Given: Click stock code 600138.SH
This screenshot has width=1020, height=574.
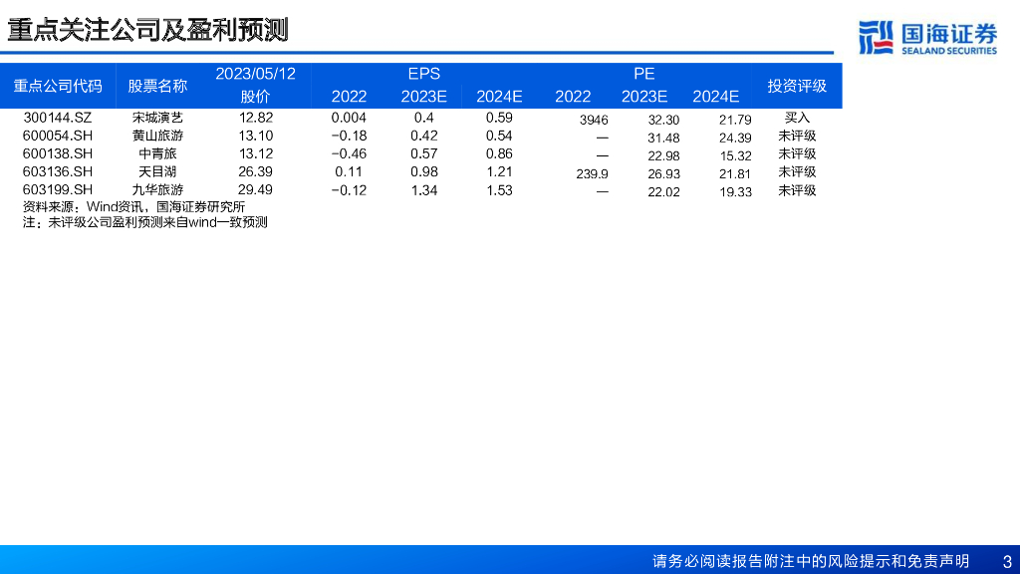Looking at the screenshot, I should (x=57, y=154).
